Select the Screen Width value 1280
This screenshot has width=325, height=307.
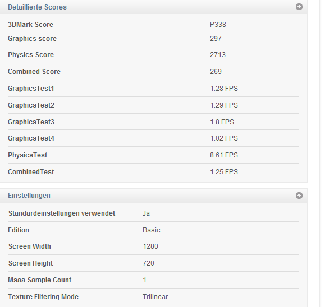150,246
